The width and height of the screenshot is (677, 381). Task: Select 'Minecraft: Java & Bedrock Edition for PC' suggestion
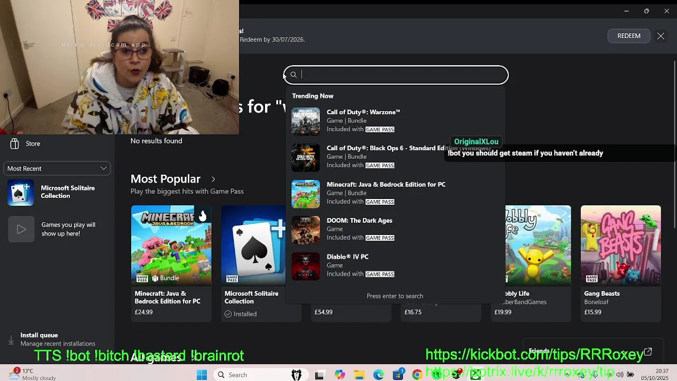pos(386,185)
